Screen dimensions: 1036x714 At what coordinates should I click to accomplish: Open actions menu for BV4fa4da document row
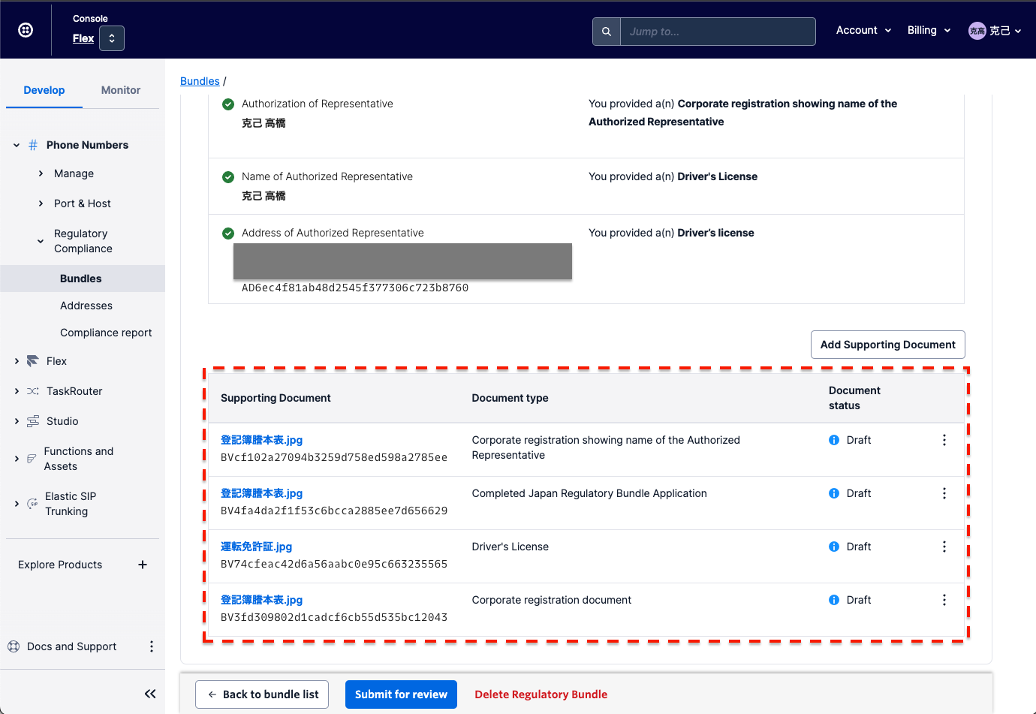pos(944,493)
